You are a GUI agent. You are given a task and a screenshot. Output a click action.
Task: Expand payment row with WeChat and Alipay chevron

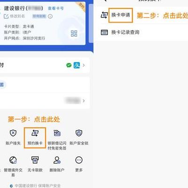click(84, 65)
